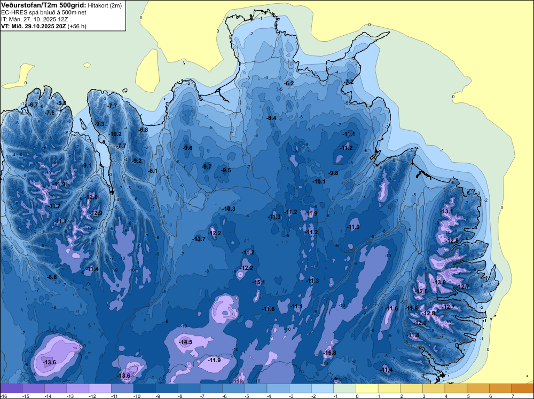The width and height of the screenshot is (534, 399).
Task: Click the pale green legend swatch between -1 and 0
Action: click(x=344, y=388)
